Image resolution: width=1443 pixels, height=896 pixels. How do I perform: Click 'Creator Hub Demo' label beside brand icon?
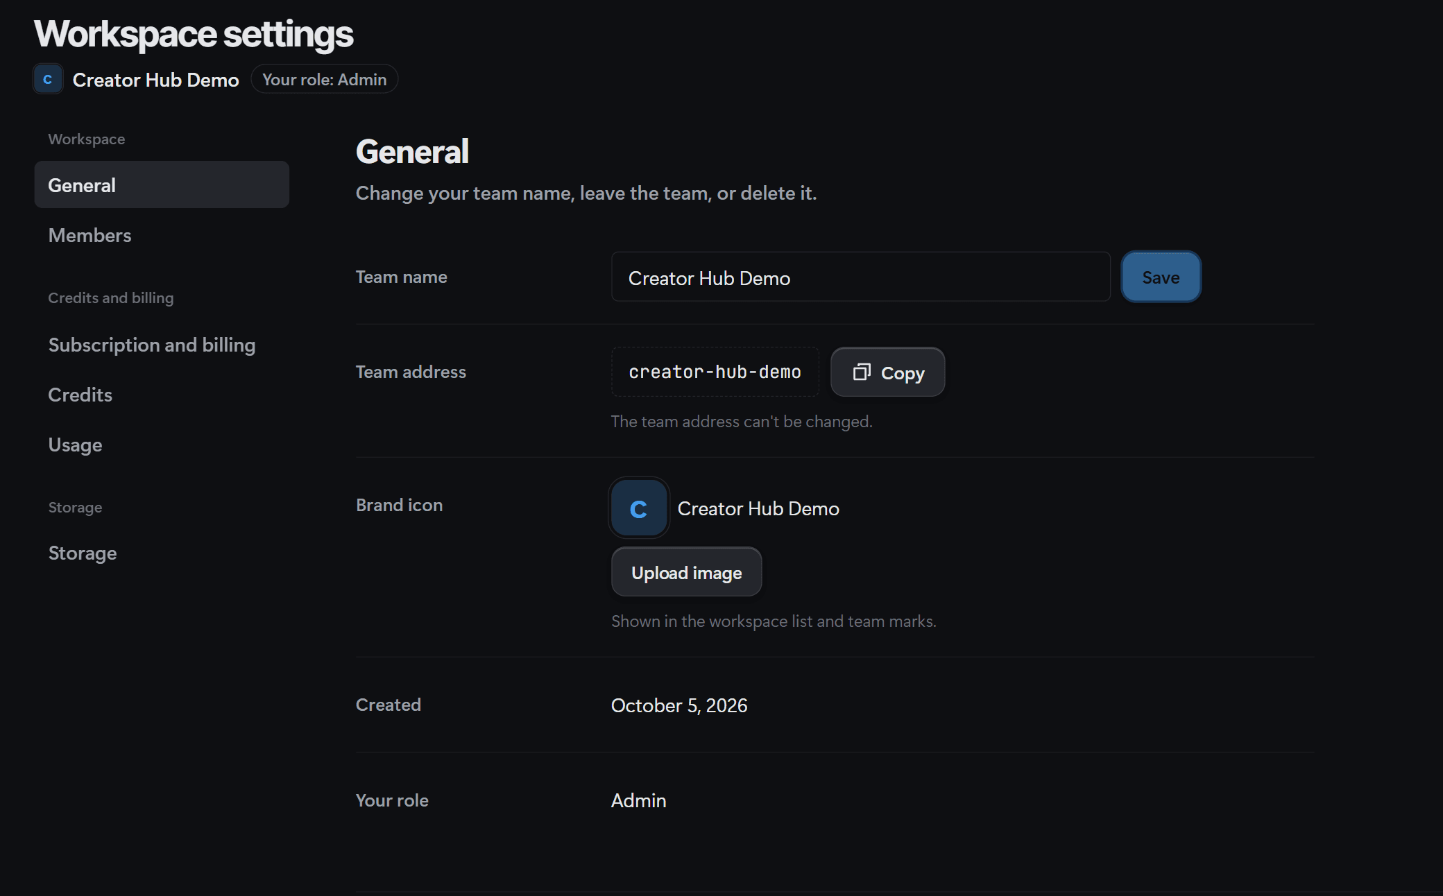tap(758, 508)
